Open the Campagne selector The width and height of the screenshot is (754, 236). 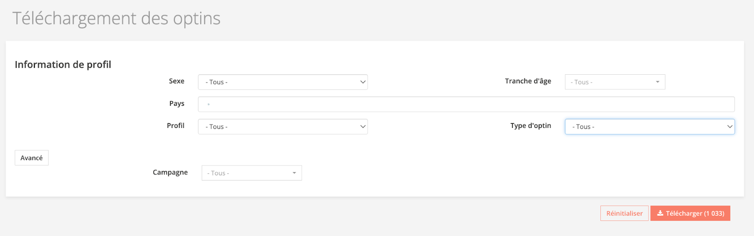(x=251, y=173)
